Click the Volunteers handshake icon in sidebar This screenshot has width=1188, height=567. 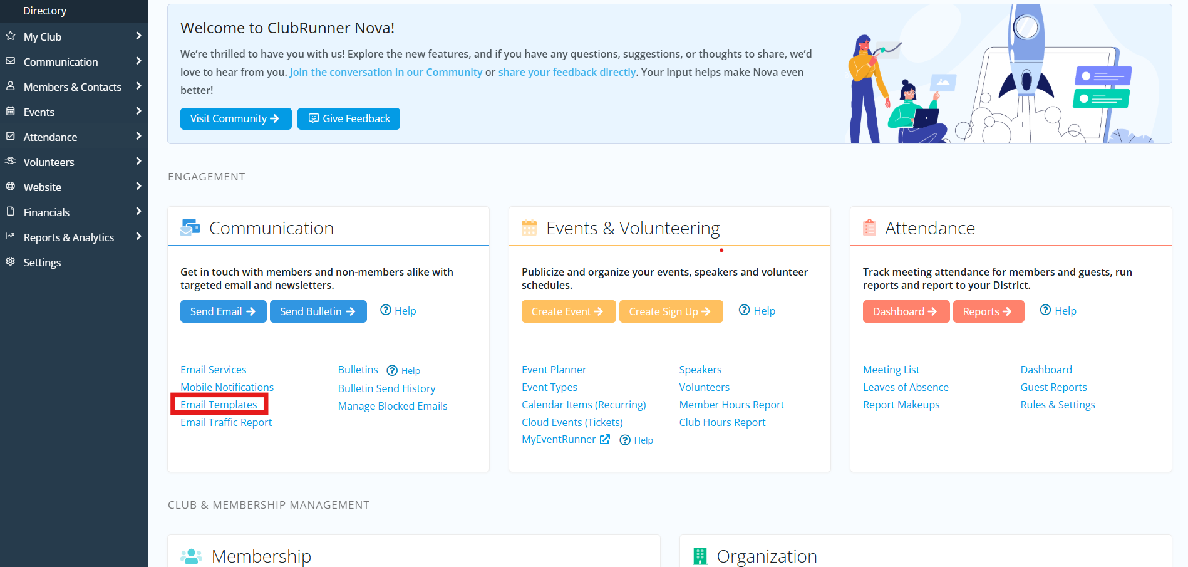click(11, 162)
